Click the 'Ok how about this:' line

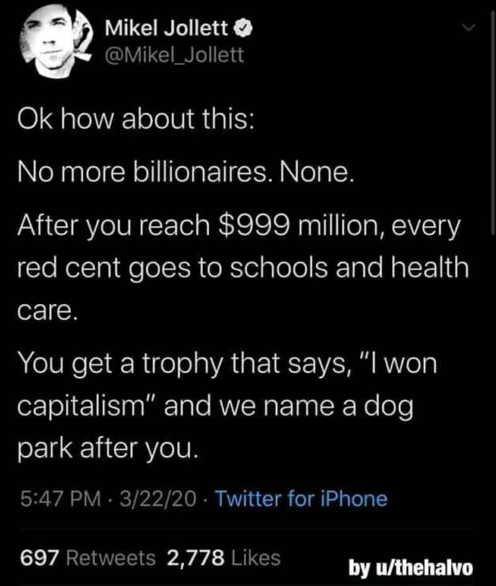135,120
